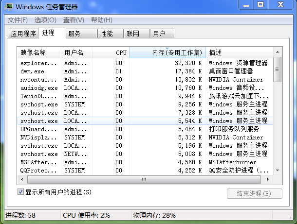Select svchost.exe using 7,328 K
Screen dimensions: 297x224
[145, 113]
